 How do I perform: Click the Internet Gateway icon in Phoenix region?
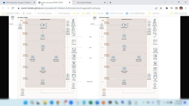tap(102, 25)
